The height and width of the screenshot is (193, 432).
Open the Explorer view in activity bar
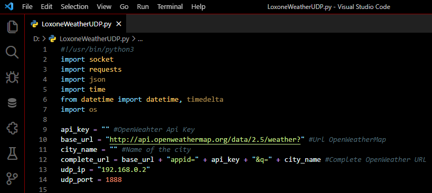click(x=12, y=27)
